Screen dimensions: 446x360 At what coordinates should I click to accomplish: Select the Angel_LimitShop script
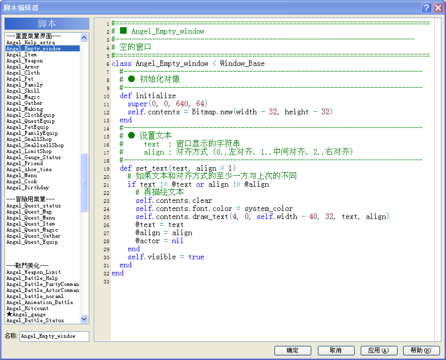pos(29,152)
